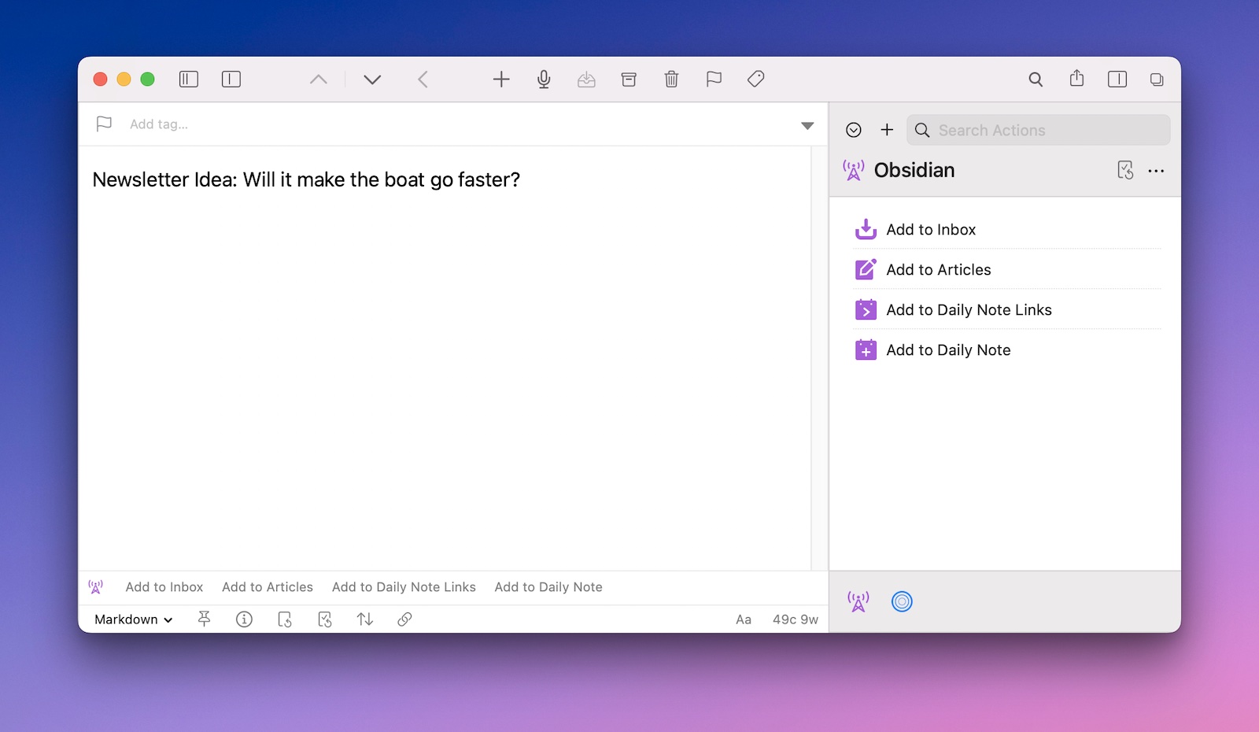Run Add to Articles action in list
The width and height of the screenshot is (1259, 732).
tap(1006, 269)
